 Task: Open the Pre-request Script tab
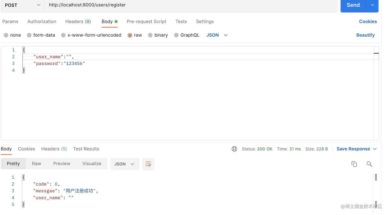click(146, 22)
